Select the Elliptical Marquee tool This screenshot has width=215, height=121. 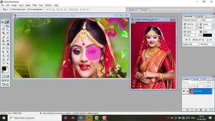[x=3, y=26]
